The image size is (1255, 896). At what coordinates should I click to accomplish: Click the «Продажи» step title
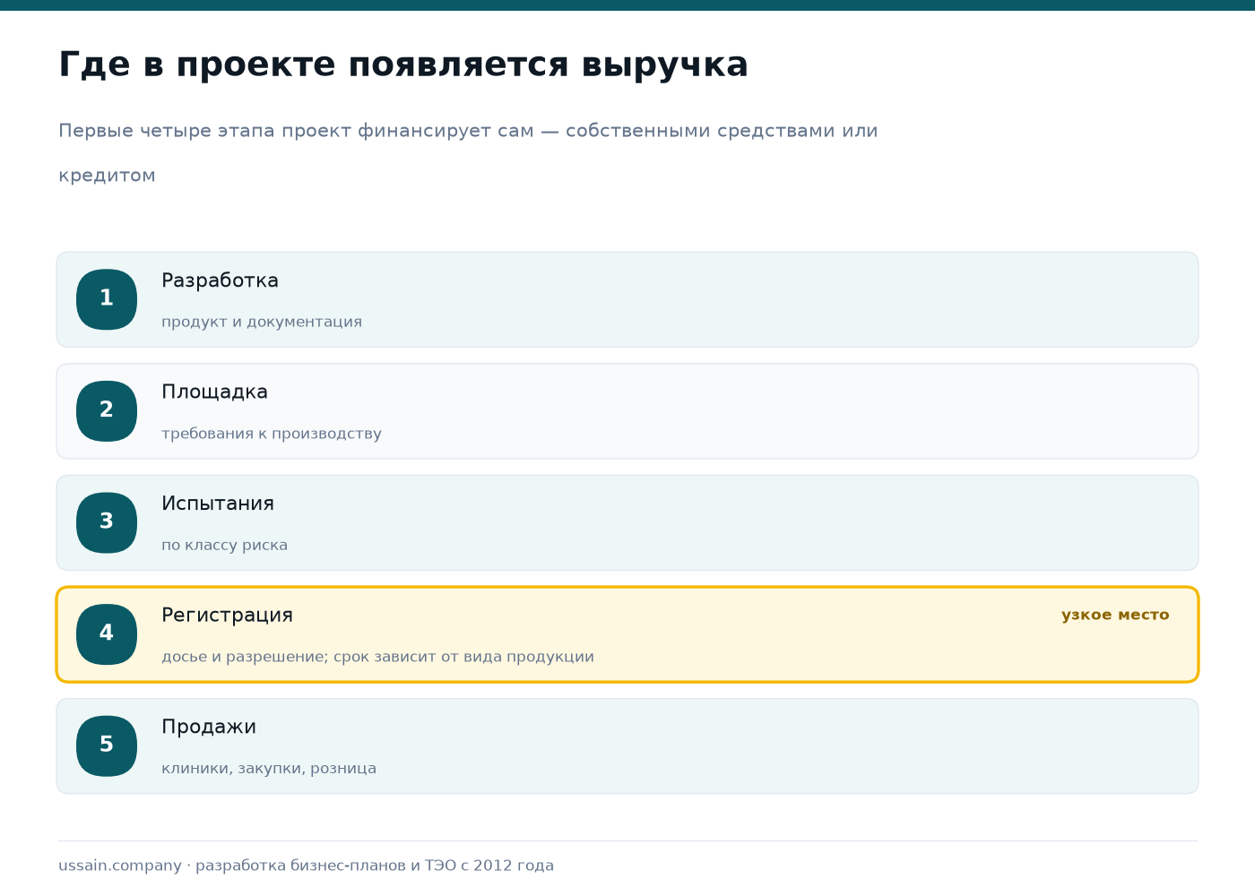209,727
